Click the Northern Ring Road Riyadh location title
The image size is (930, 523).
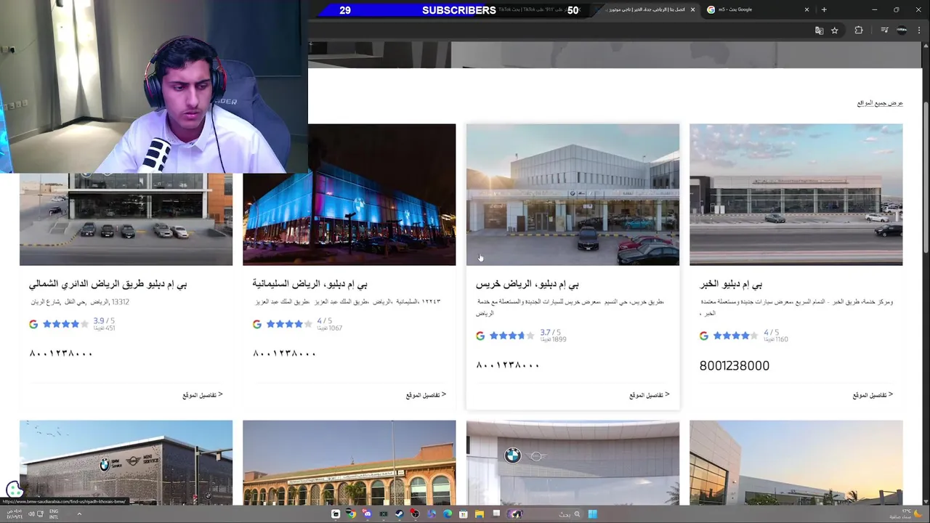[x=108, y=284]
